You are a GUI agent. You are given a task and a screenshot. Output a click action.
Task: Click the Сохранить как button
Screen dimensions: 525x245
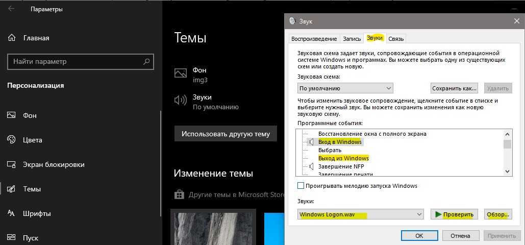coord(454,88)
